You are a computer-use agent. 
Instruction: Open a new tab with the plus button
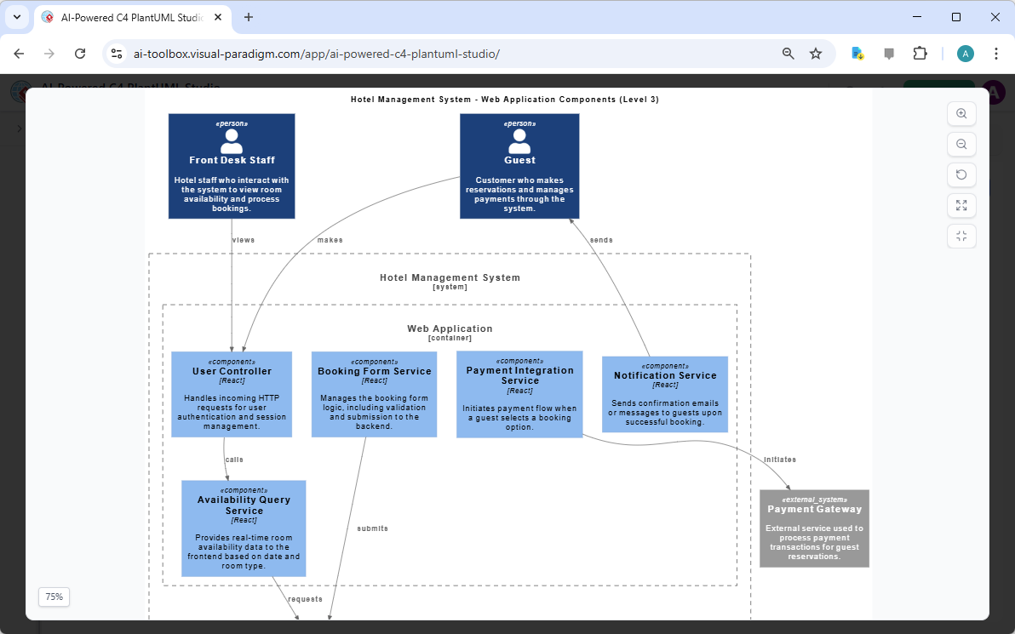pos(247,17)
